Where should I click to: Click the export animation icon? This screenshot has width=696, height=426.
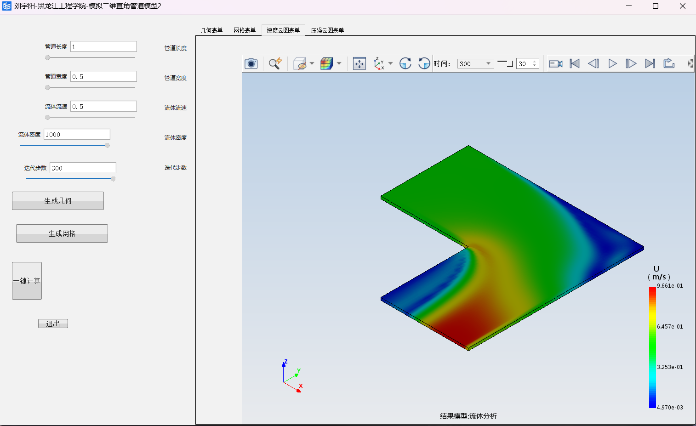pos(669,63)
